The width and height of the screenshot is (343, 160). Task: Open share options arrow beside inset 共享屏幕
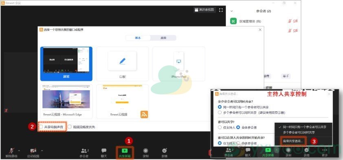tap(277, 150)
